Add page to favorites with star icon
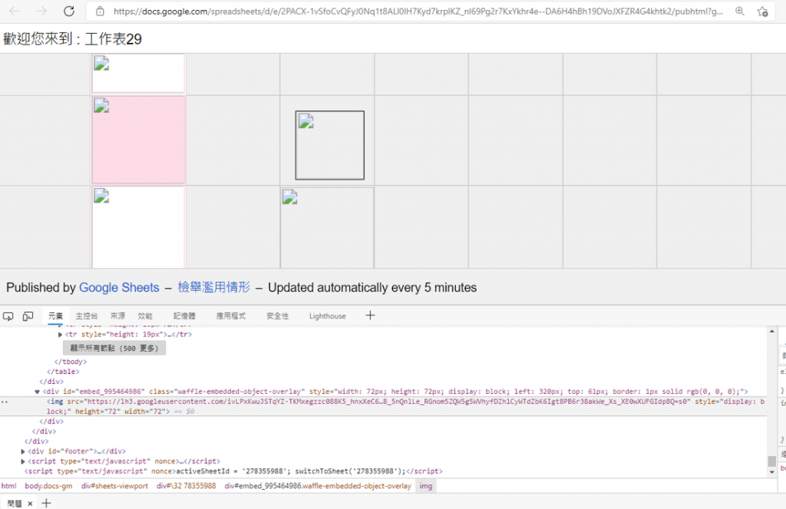Image resolution: width=786 pixels, height=509 pixels. 762,11
